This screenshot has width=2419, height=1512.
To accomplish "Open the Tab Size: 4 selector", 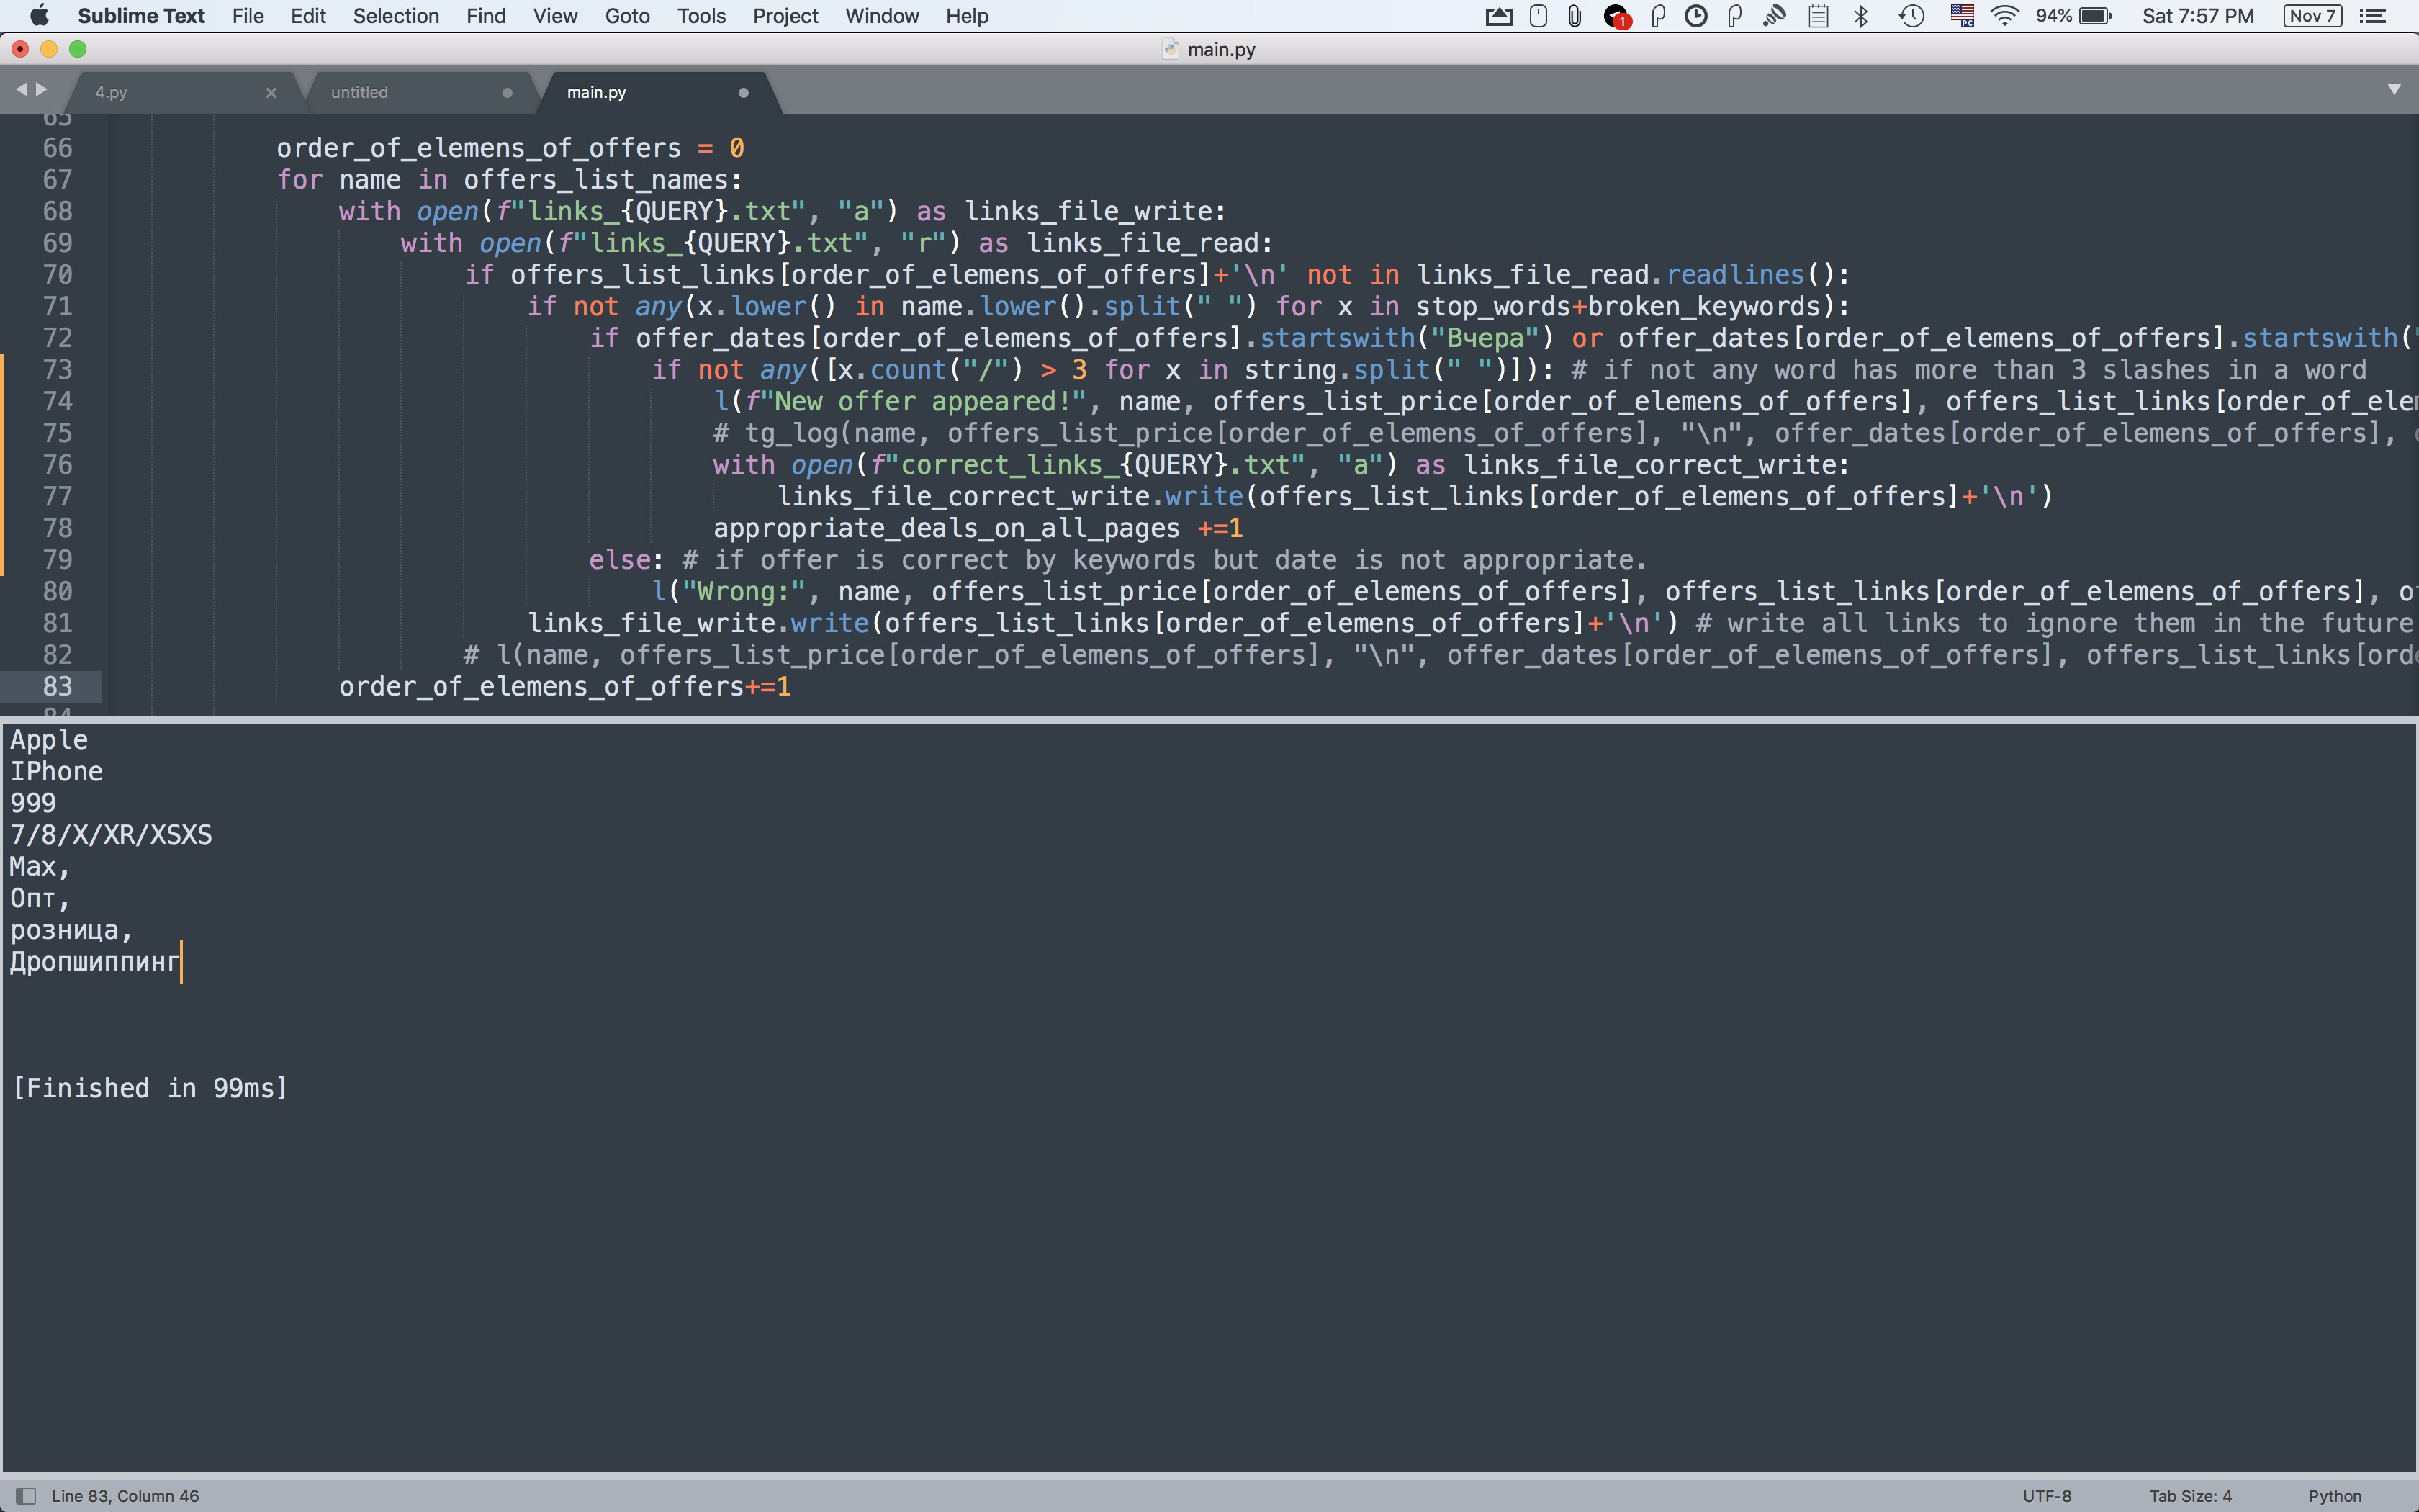I will pyautogui.click(x=2190, y=1496).
